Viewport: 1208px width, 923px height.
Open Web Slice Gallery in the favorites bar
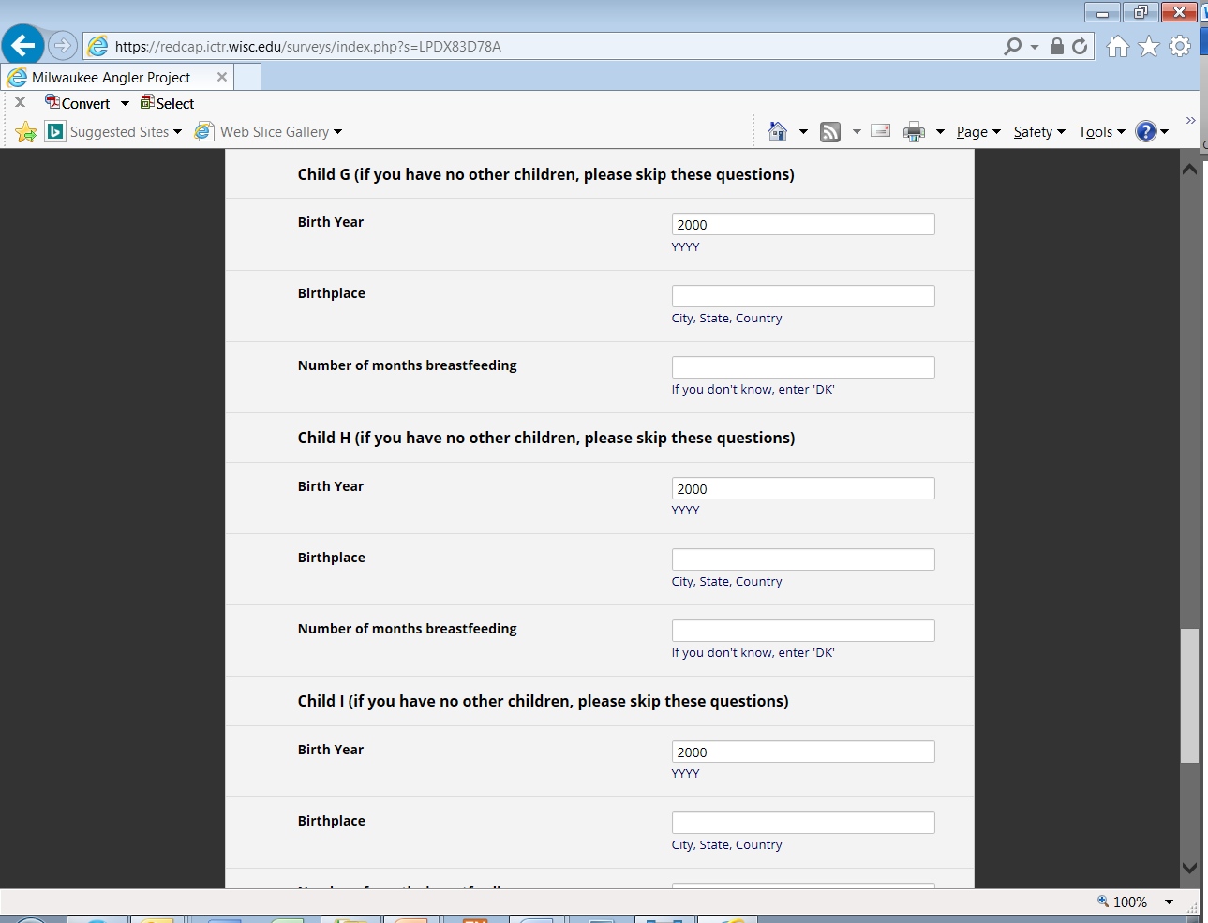269,132
